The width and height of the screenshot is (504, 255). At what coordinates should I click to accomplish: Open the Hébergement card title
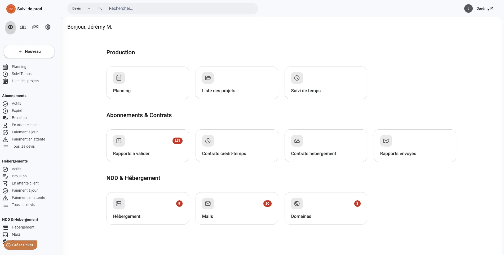pyautogui.click(x=127, y=216)
